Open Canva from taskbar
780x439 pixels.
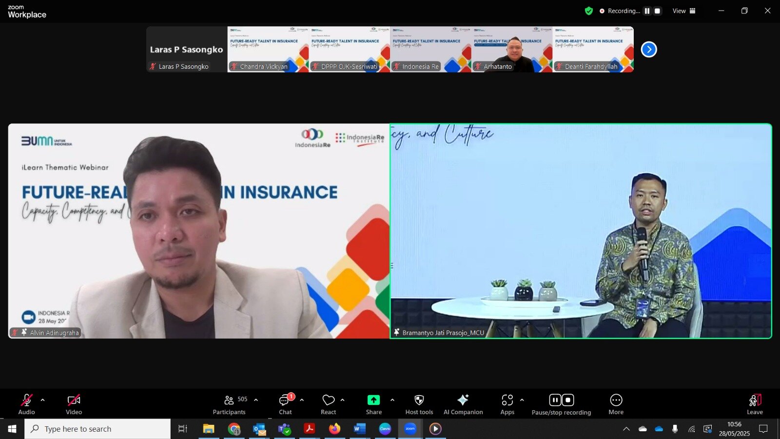(385, 429)
